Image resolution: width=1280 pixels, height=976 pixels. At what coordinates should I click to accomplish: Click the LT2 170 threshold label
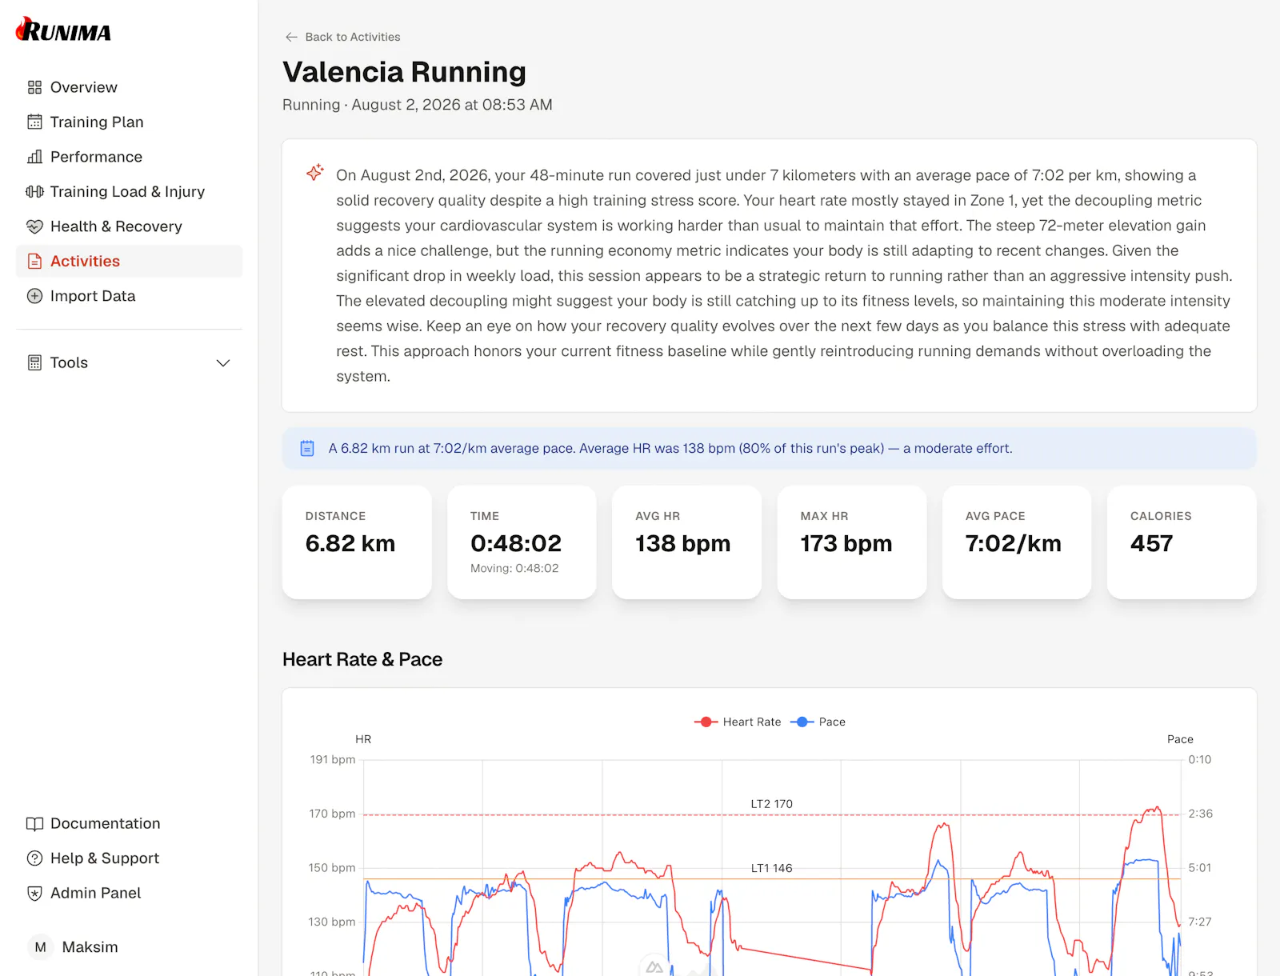(771, 804)
